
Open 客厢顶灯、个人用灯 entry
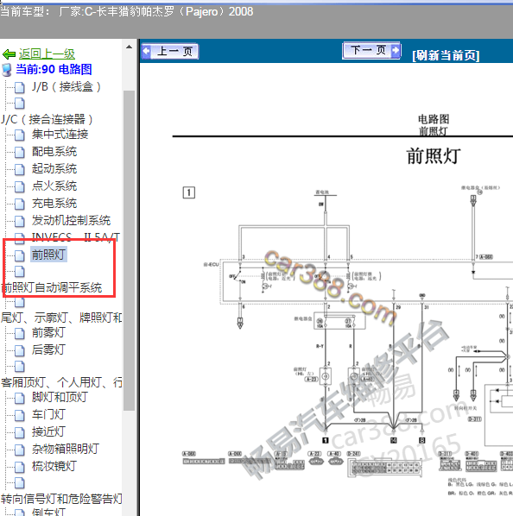pos(61,382)
